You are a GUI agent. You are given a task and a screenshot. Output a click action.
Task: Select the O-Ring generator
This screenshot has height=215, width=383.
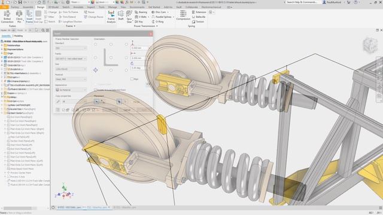(x=157, y=21)
